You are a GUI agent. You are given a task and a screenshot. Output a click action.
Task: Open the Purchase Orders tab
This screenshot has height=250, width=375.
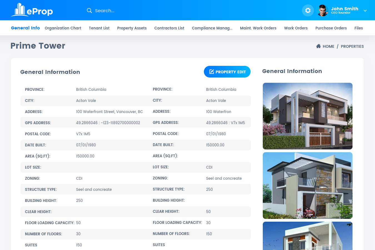click(331, 28)
